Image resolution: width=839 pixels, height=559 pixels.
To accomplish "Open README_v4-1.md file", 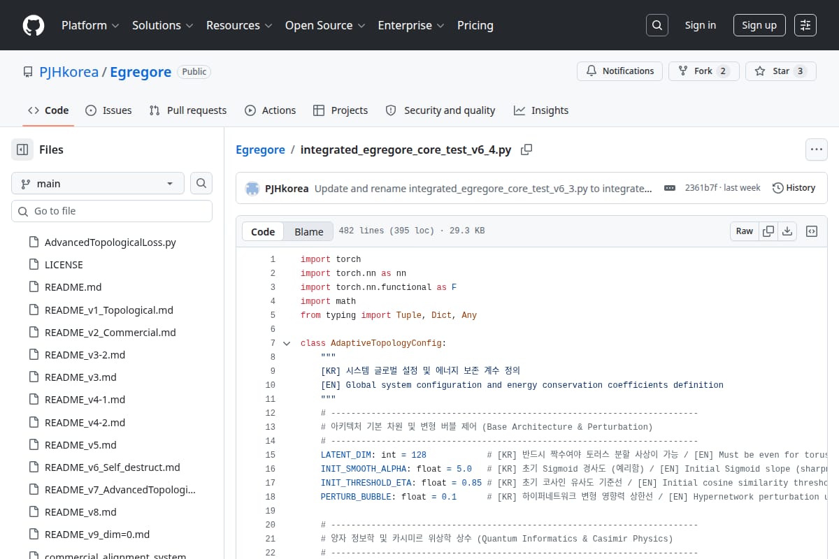I will click(x=85, y=400).
